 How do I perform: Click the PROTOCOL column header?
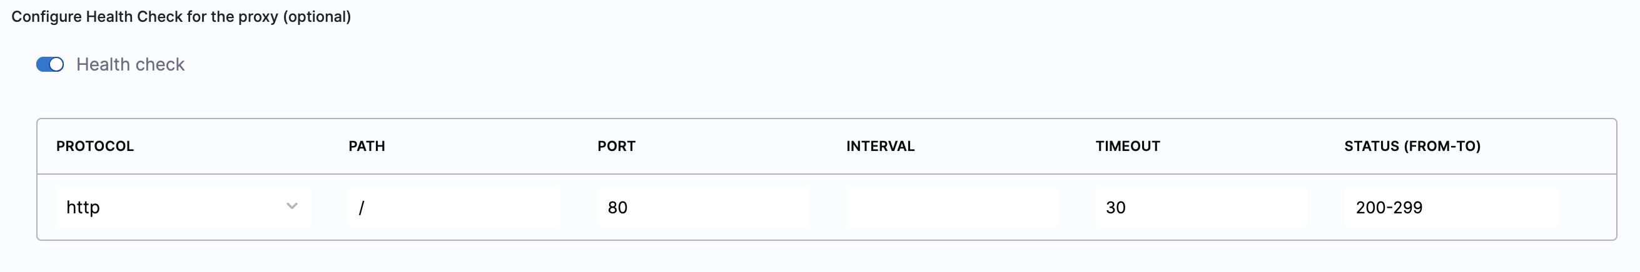point(95,146)
